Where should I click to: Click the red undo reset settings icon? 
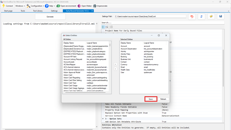192,17
